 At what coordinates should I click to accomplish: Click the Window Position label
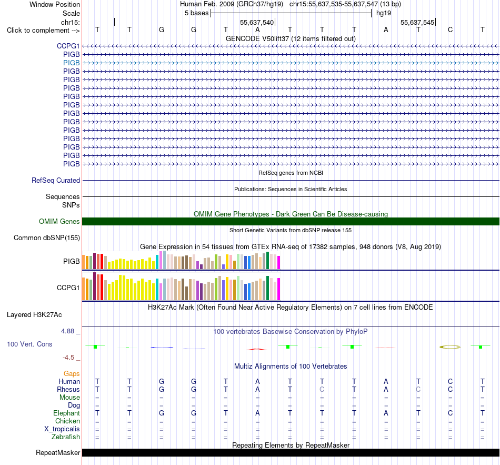tap(55, 4)
